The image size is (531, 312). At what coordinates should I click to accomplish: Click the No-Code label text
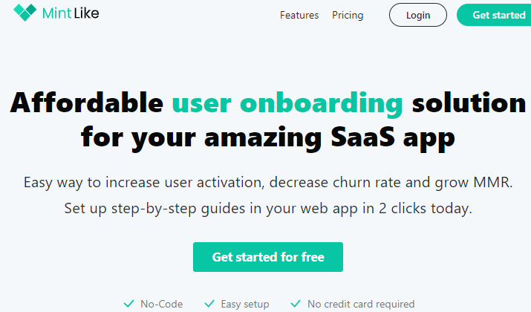pos(161,304)
